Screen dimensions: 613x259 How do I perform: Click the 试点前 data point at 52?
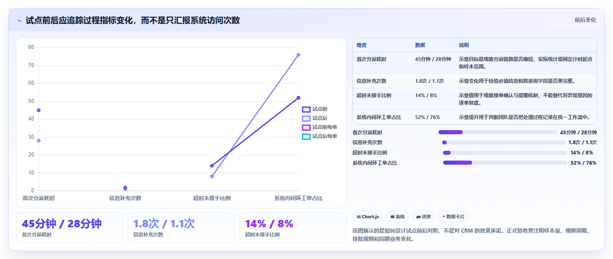298,98
